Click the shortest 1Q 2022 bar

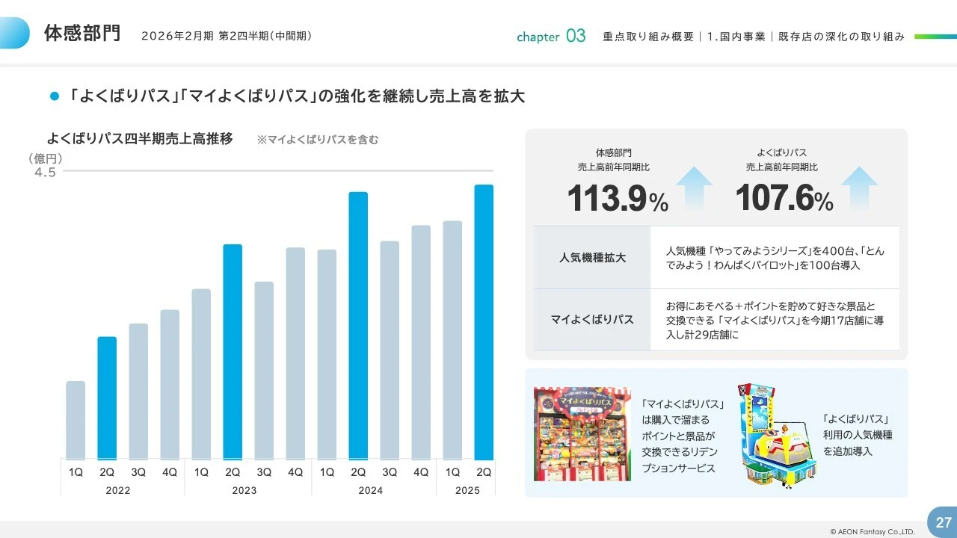76,420
